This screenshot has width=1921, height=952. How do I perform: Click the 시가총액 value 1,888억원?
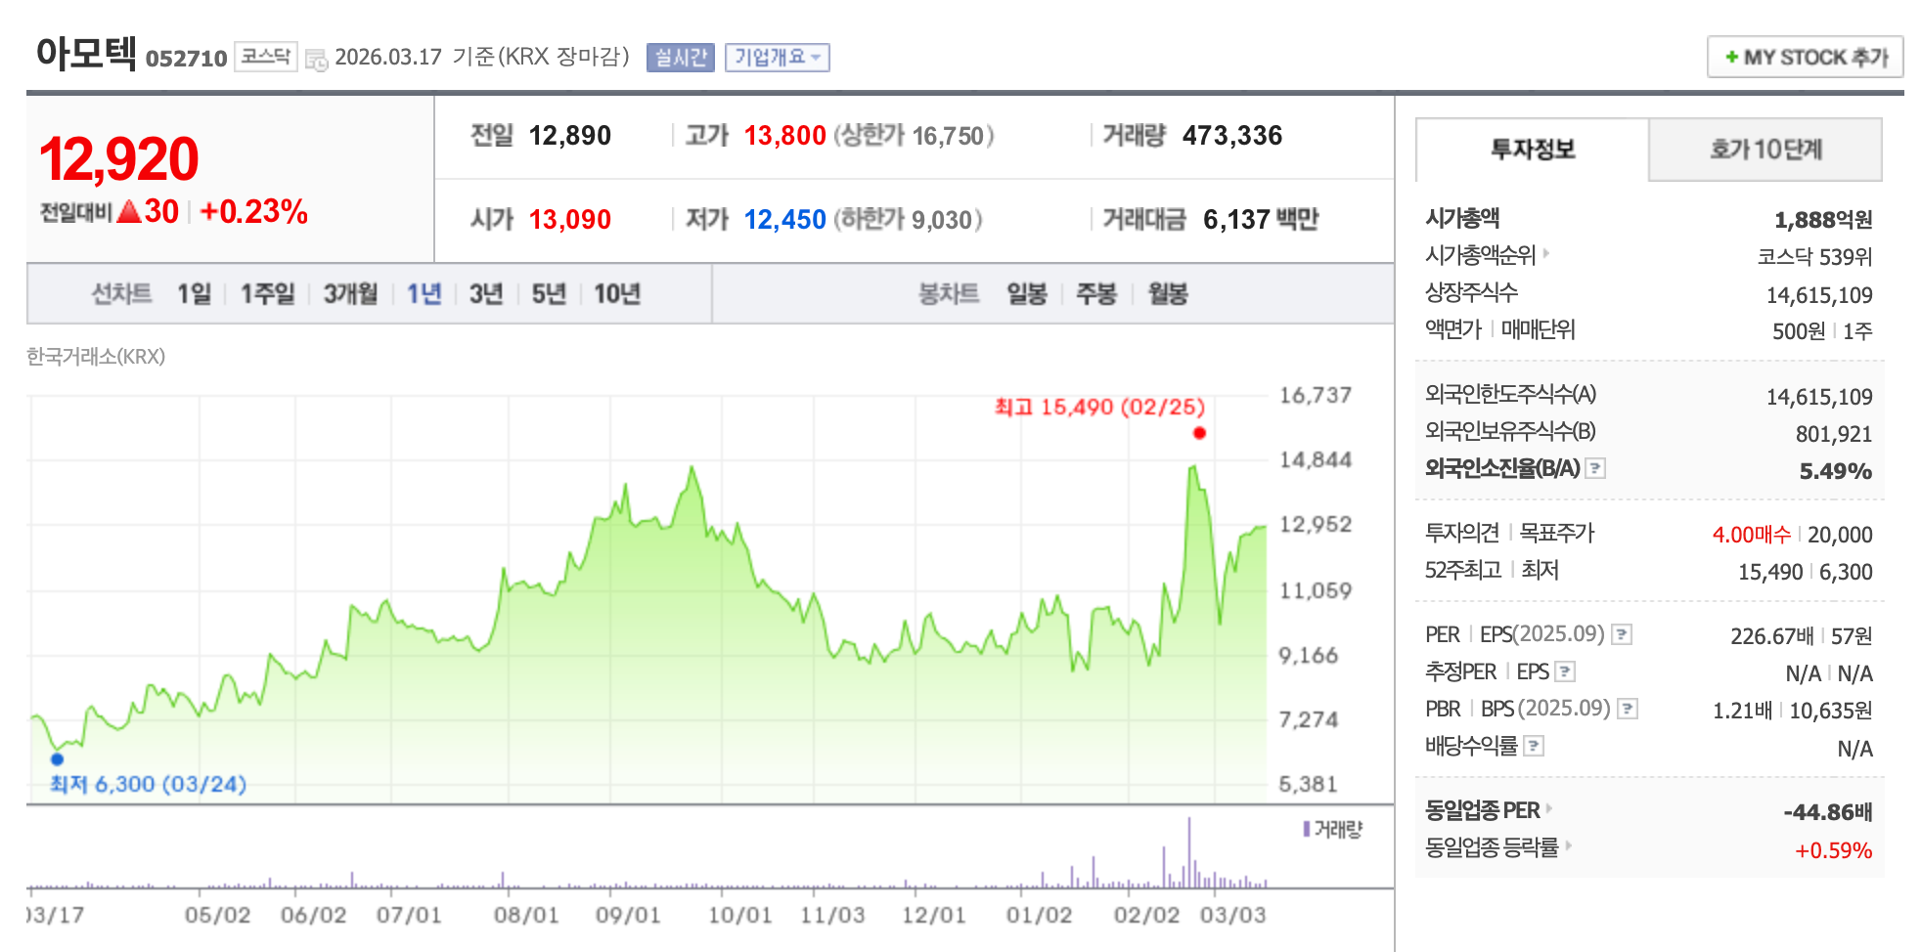pos(1823,220)
